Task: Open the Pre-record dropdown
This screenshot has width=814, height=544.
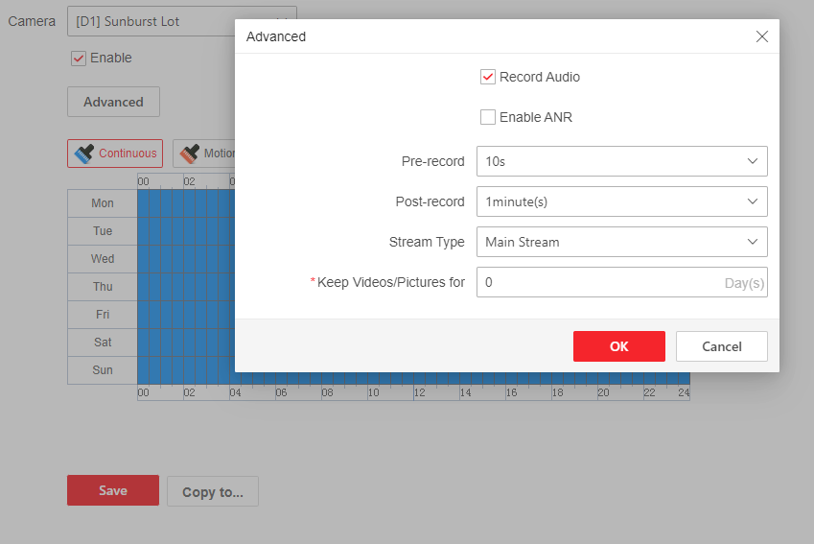Action: [x=621, y=161]
